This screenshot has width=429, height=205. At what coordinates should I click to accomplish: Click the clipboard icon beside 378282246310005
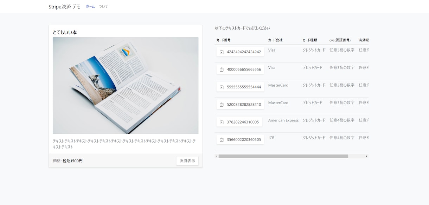pyautogui.click(x=222, y=122)
